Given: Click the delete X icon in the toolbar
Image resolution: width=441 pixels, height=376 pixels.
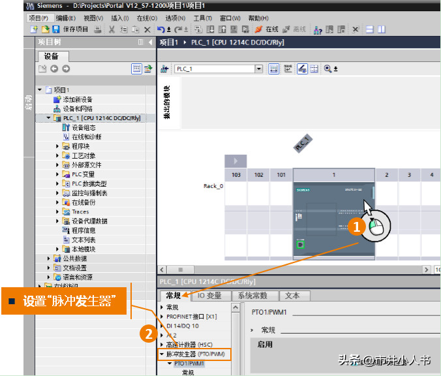Looking at the screenshot, I should pos(147,29).
